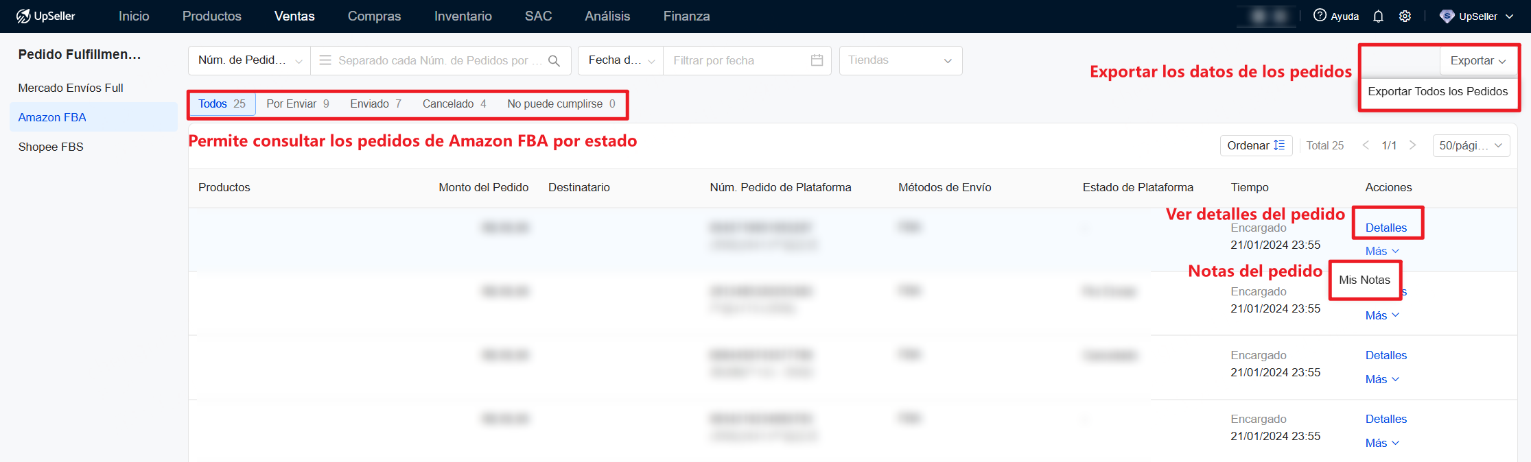Open the SAC menu

(538, 16)
